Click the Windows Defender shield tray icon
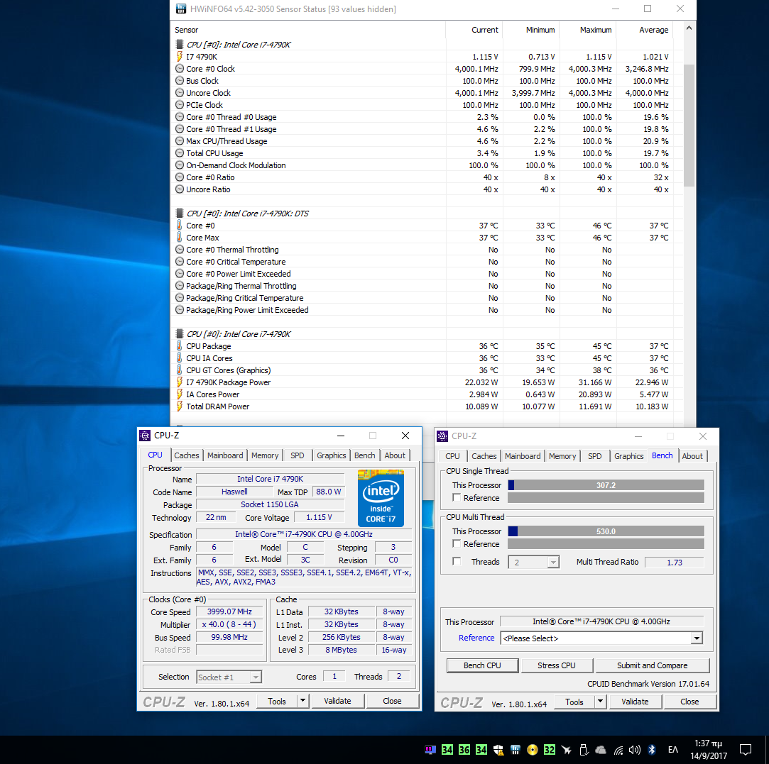769x764 pixels. (498, 750)
